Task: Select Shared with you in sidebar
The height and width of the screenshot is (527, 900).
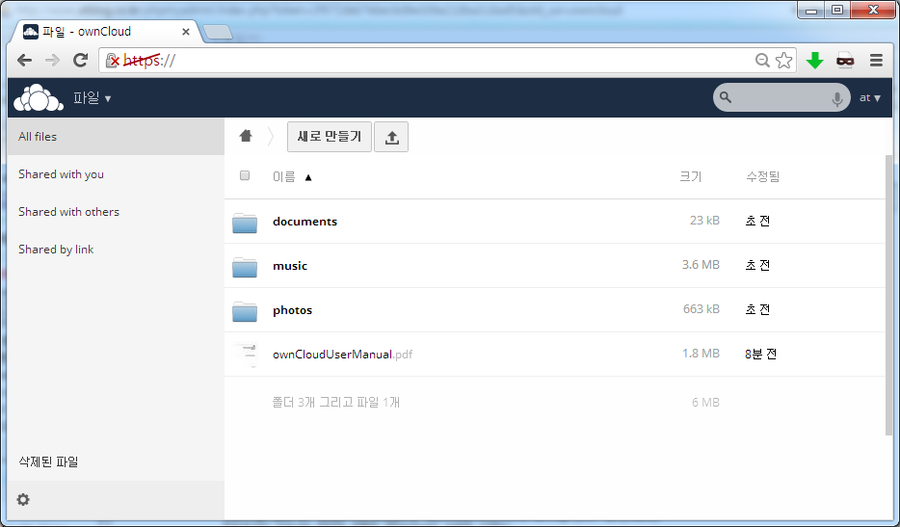Action: [x=116, y=174]
